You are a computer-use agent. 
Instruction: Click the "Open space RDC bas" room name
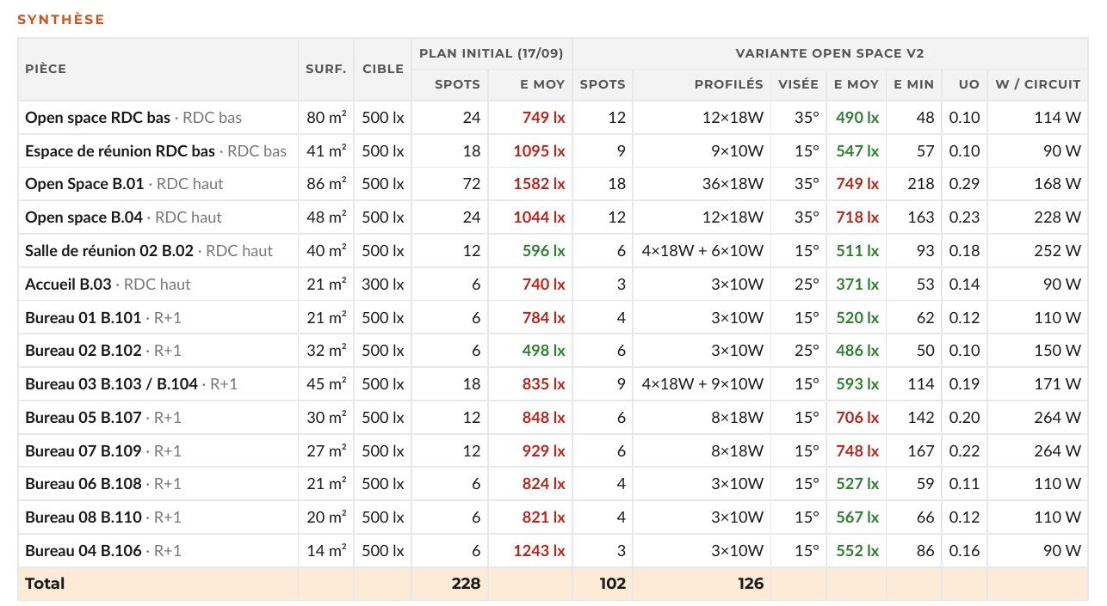pyautogui.click(x=97, y=118)
